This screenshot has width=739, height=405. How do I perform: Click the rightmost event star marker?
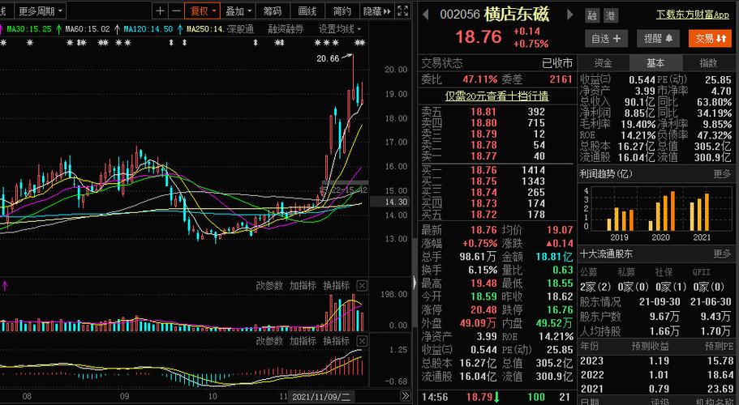362,43
